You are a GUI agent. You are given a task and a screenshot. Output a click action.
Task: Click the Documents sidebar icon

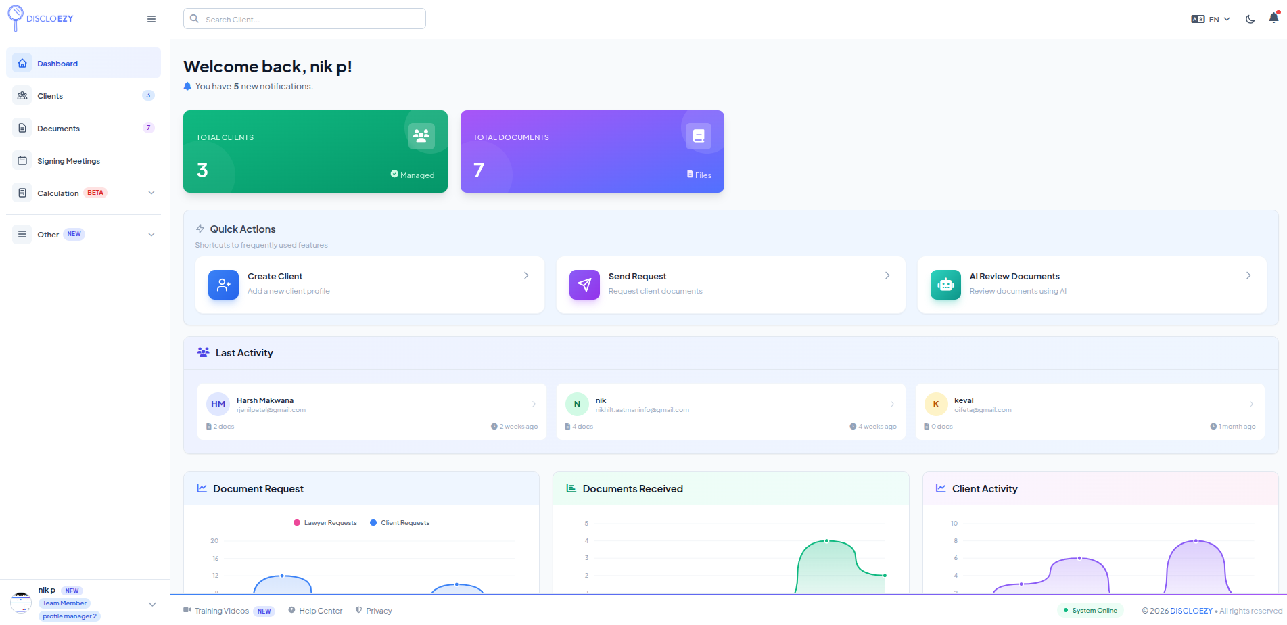point(22,128)
